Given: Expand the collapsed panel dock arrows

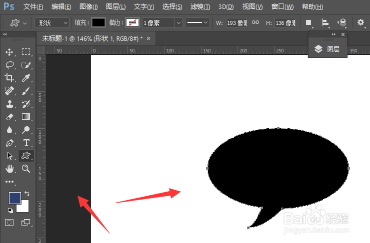Looking at the screenshot, I should [x=333, y=34].
